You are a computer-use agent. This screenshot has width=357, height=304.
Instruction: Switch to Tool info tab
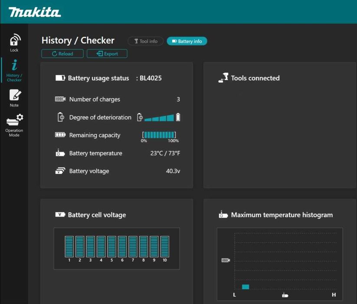coord(146,41)
